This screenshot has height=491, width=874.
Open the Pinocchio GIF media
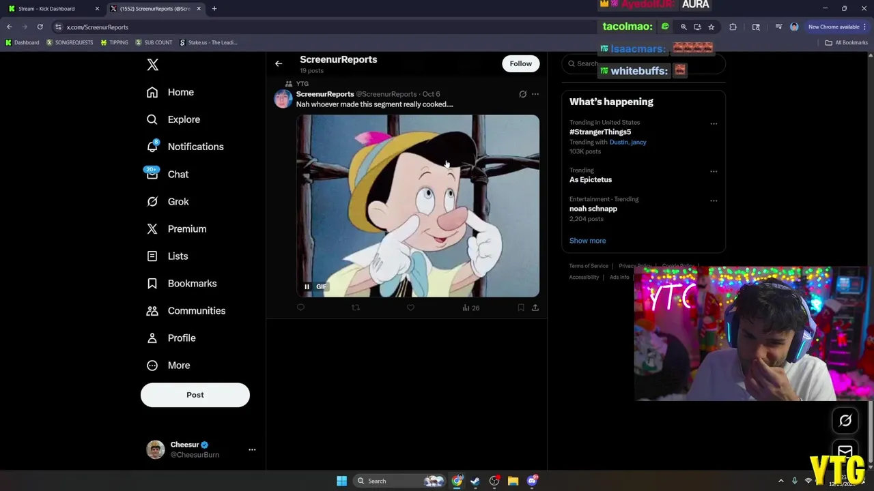tap(418, 206)
